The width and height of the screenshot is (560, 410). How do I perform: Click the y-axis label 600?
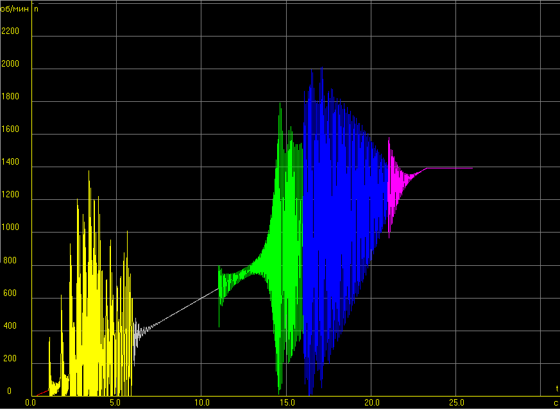pyautogui.click(x=10, y=293)
